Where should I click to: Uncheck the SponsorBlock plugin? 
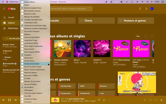coord(22,87)
